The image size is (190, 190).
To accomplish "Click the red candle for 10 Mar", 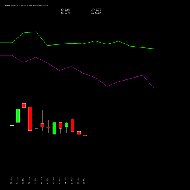I will [42, 125].
